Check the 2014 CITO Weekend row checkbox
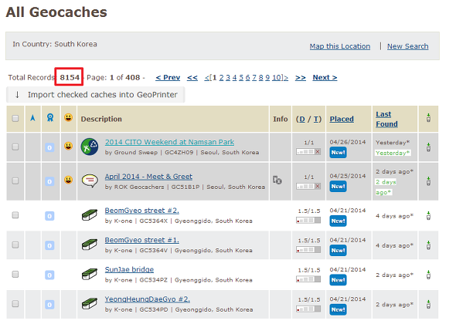 click(x=15, y=147)
